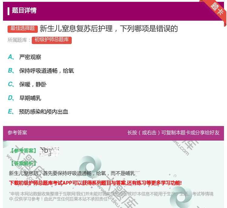Image resolution: width=227 pixels, height=208 pixels.
Task: Click the revealed answer D image
Action: 49,151
